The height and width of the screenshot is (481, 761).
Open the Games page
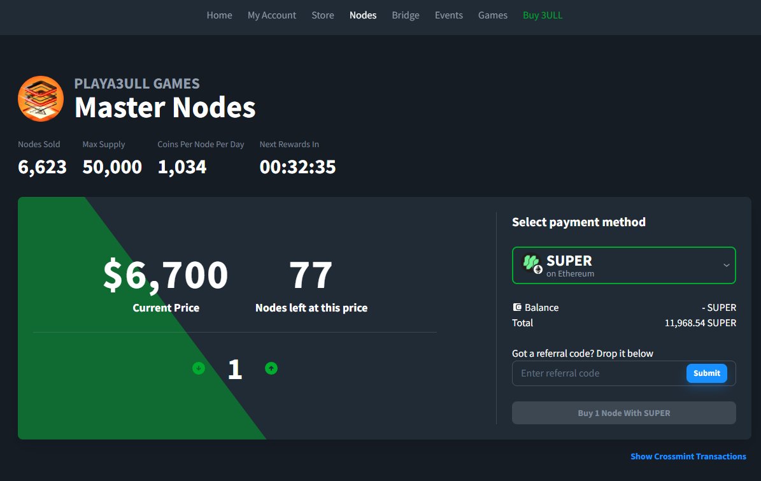pos(493,15)
